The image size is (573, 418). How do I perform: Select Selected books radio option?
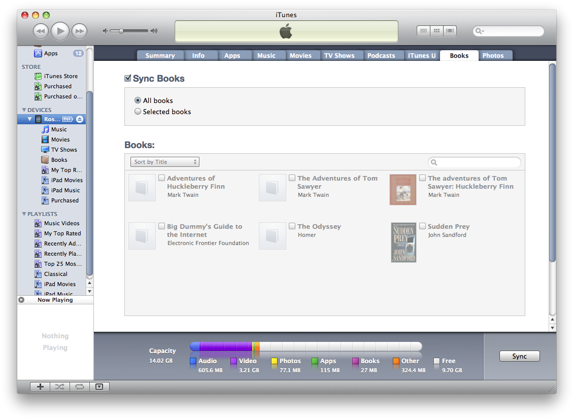138,112
